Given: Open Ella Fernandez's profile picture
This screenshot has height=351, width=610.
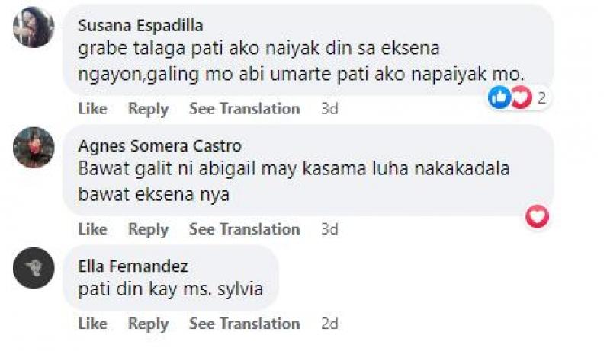Looking at the screenshot, I should point(34,268).
